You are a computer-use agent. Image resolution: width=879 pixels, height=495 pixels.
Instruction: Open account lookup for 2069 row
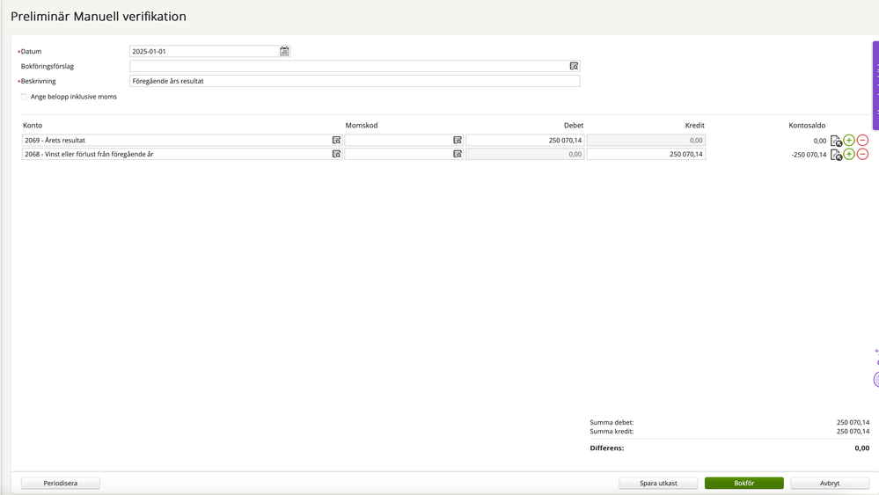click(x=336, y=140)
